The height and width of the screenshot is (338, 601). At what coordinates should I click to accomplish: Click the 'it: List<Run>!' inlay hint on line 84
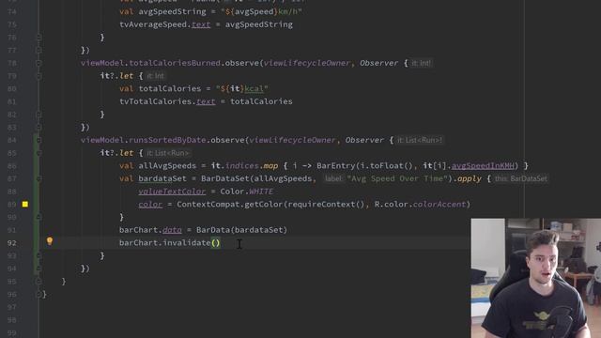tap(420, 140)
